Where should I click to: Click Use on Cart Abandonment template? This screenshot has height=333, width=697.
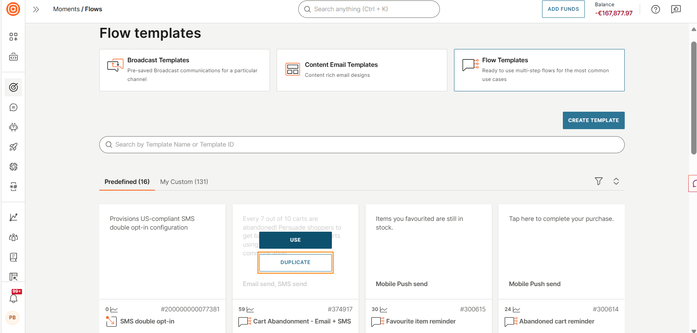[295, 240]
